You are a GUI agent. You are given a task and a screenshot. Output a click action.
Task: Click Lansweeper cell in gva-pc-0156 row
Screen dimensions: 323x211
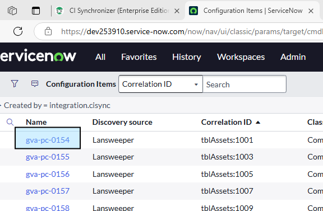pyautogui.click(x=113, y=174)
